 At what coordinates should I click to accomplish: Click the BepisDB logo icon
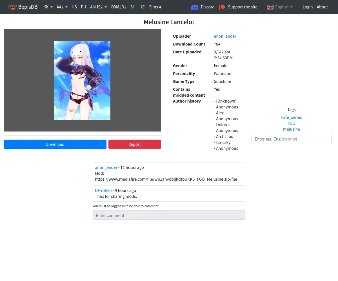12,7
